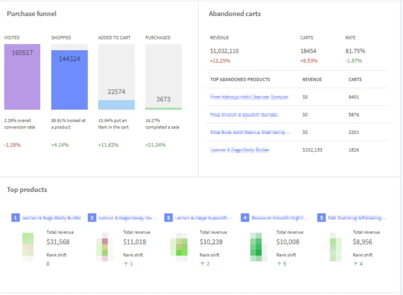Click REVENUE header in abandoned products table
The image size is (403, 295).
312,79
